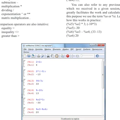Click the input text 99/3;
The width and height of the screenshot is (120, 120).
click(40, 81)
